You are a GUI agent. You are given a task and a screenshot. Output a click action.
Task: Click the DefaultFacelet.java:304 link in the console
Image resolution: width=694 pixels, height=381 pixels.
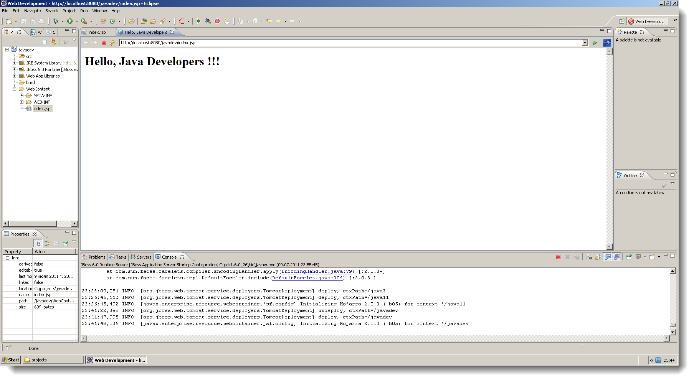(307, 278)
